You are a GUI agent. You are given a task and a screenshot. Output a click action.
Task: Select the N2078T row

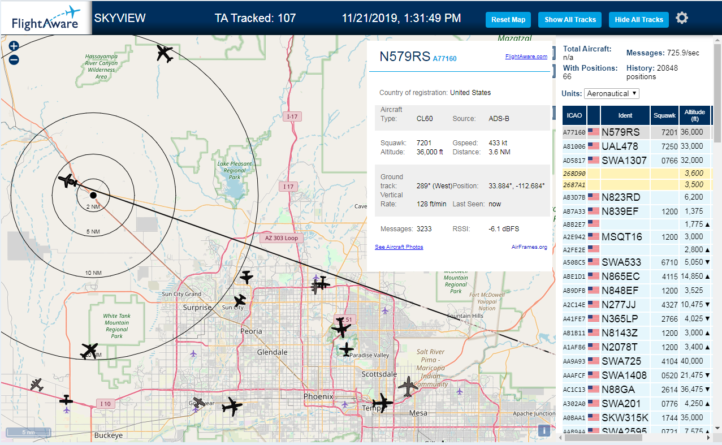click(x=637, y=347)
